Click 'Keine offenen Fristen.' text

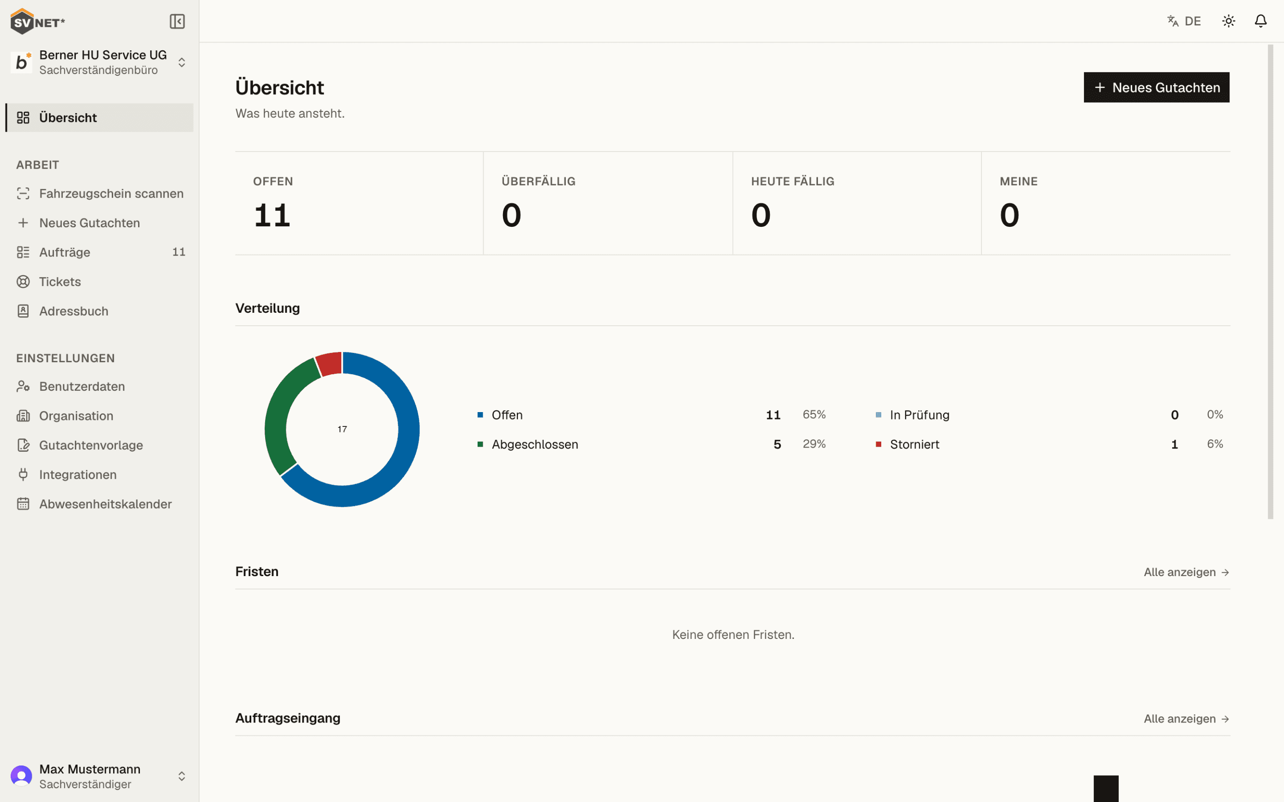(733, 634)
